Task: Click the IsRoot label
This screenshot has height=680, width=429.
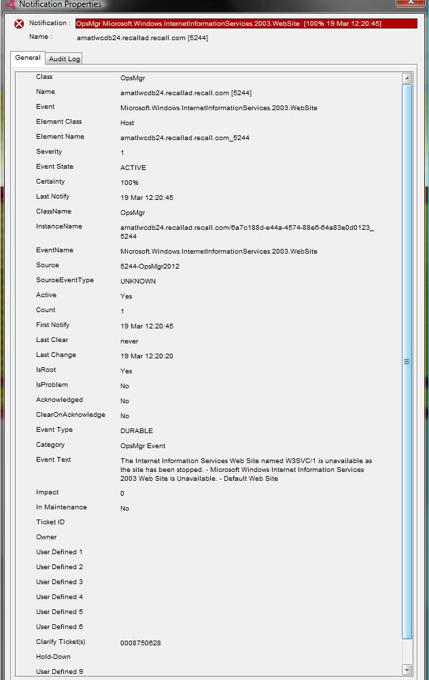Action: (x=46, y=369)
